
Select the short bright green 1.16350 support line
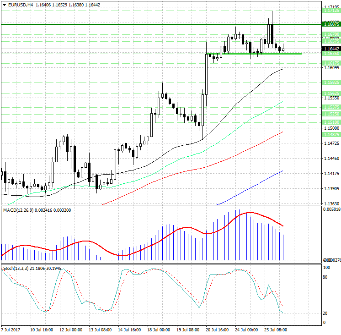pyautogui.click(x=254, y=54)
